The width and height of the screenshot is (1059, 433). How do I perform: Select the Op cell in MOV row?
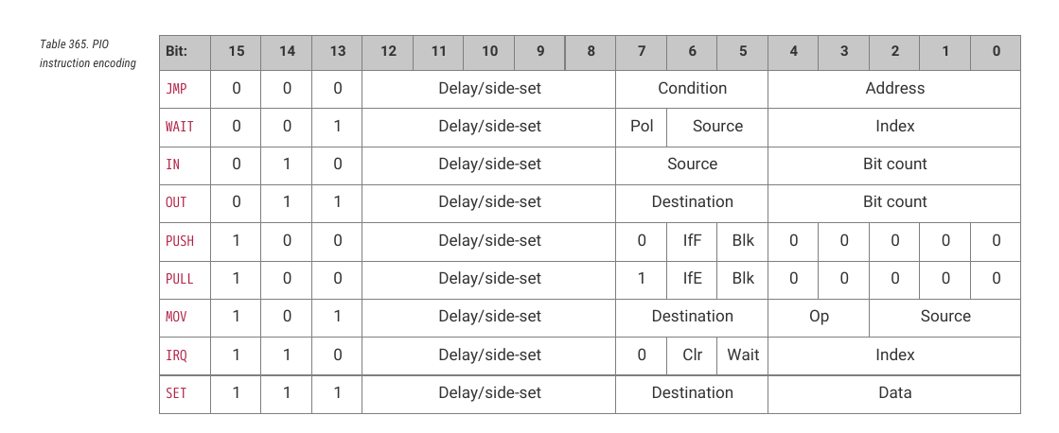[x=819, y=317]
